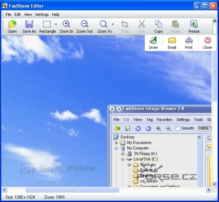Print the current image

(x=189, y=43)
